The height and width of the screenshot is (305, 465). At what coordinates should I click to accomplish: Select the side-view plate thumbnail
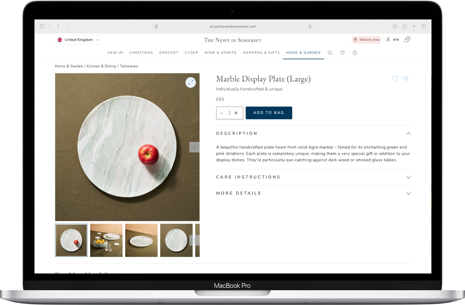click(x=141, y=240)
